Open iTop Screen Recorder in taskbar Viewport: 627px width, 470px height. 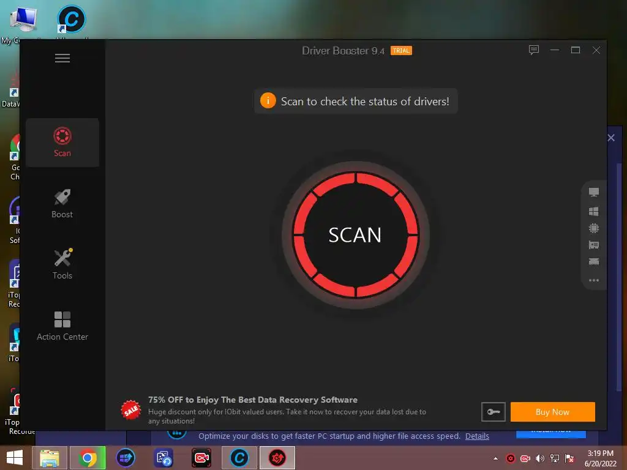[x=201, y=458]
